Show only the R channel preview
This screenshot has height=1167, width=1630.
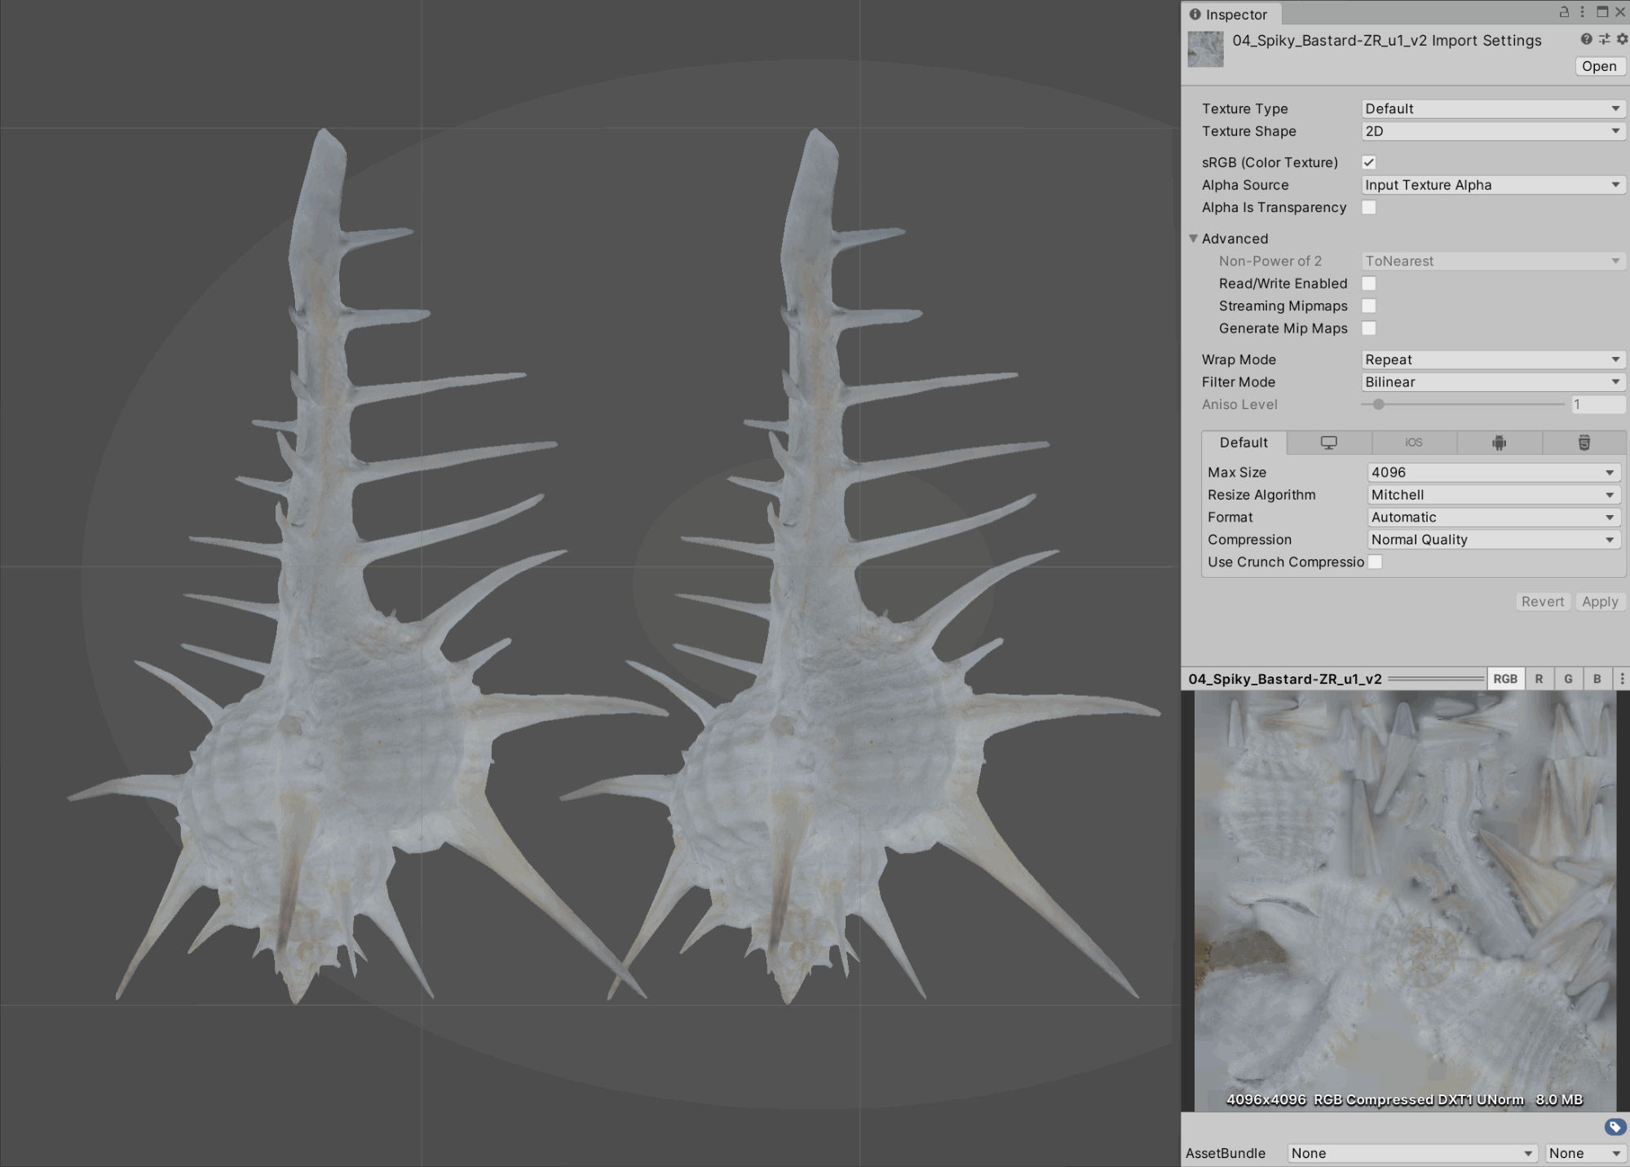pyautogui.click(x=1539, y=679)
